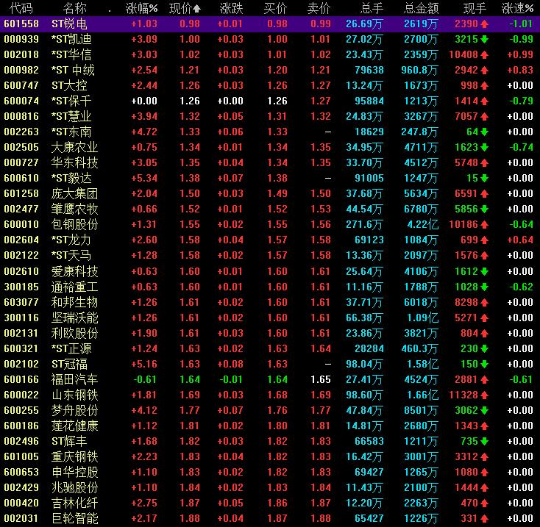Click the red up arrow beside 11328
The image size is (540, 527).
(x=484, y=395)
